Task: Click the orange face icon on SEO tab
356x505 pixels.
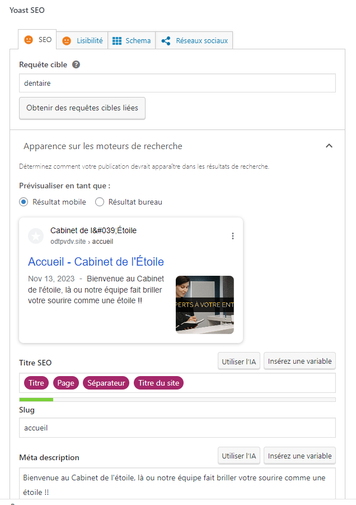Action: click(29, 40)
